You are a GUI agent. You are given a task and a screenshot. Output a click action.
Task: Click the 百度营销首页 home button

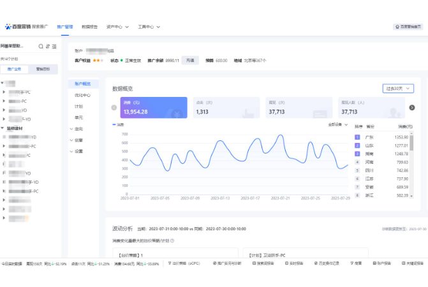[x=408, y=26]
